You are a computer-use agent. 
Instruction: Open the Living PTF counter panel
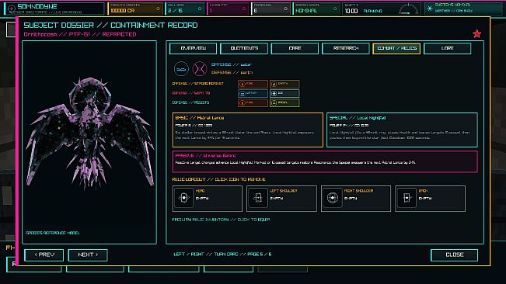tap(229, 9)
